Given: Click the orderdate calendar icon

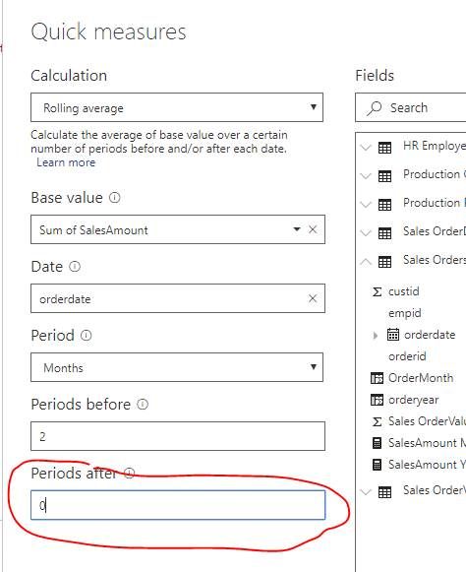Looking at the screenshot, I should click(393, 334).
